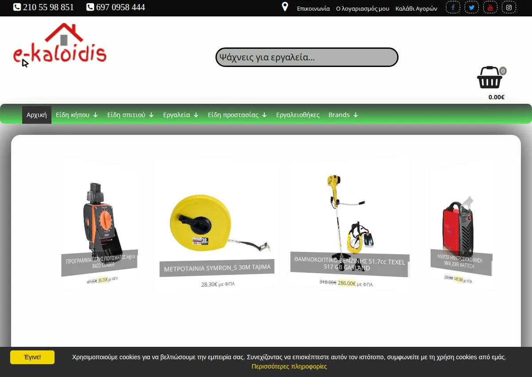Screen dimensions: 532x377
Task: Click the cart item count badge
Action: [503, 71]
